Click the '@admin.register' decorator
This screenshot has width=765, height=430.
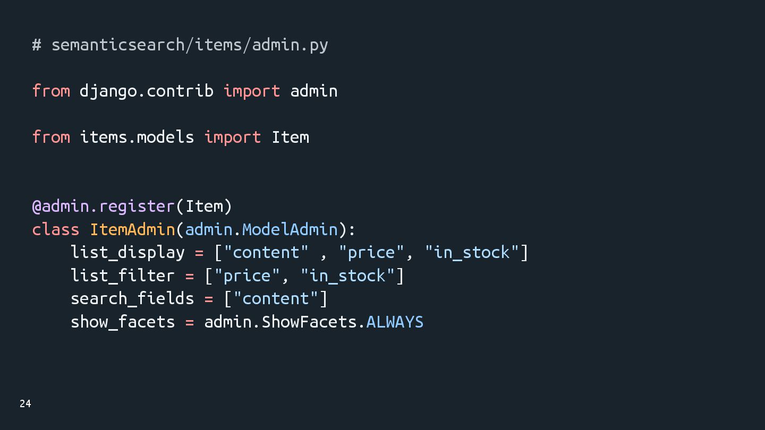[104, 206]
